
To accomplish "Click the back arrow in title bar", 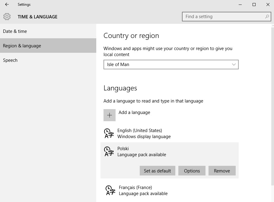I will [7, 5].
